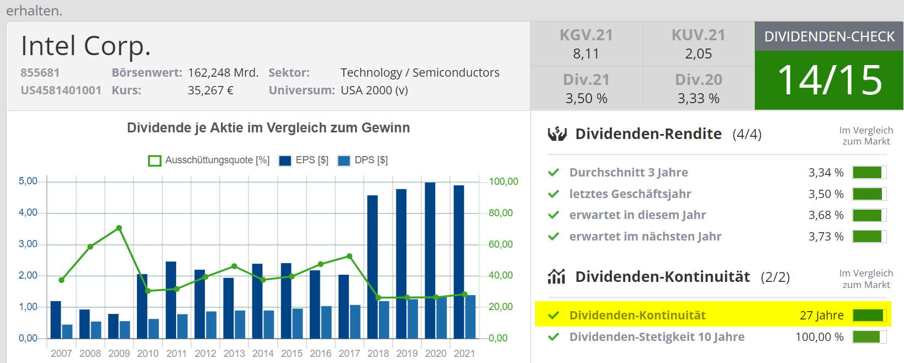Image resolution: width=904 pixels, height=363 pixels.
Task: Select the Div.21 3,50 % cell
Action: coord(586,88)
